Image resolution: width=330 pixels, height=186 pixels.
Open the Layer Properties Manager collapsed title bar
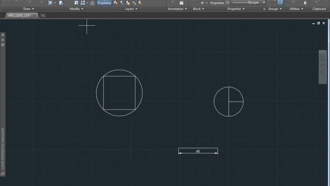tap(3, 148)
